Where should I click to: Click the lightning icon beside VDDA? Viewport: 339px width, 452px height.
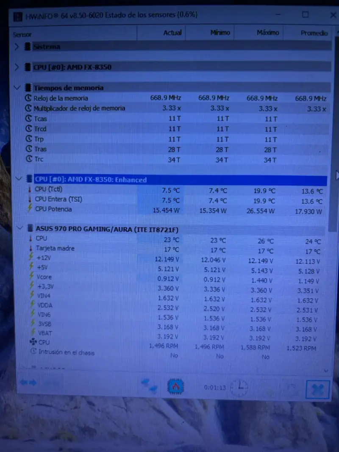[x=32, y=305]
